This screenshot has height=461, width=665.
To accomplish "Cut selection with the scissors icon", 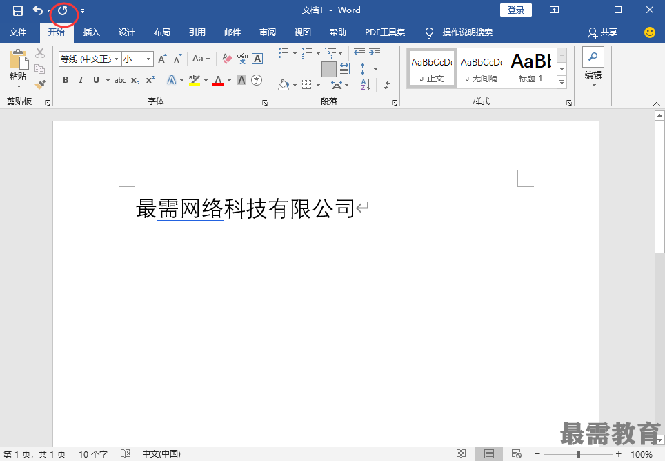I will coord(40,53).
